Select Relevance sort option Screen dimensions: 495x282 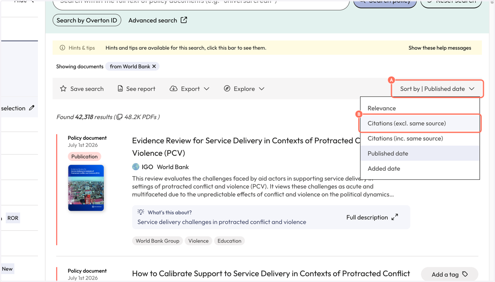(x=420, y=108)
